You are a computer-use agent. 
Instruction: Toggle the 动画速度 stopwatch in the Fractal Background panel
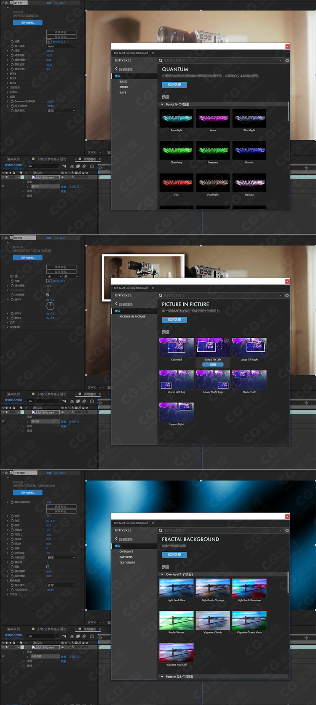(x=12, y=553)
